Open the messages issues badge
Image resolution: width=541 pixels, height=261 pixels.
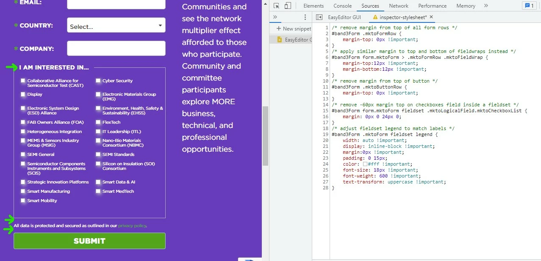(529, 6)
